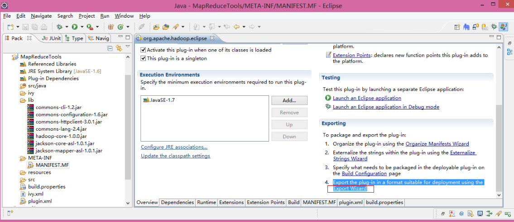This screenshot has height=222, width=514.
Task: Switch to the Debug perspective icon
Action: pos(494,27)
